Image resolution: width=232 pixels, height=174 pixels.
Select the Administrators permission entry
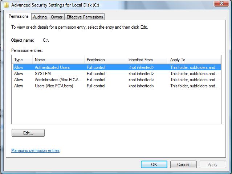(58, 80)
